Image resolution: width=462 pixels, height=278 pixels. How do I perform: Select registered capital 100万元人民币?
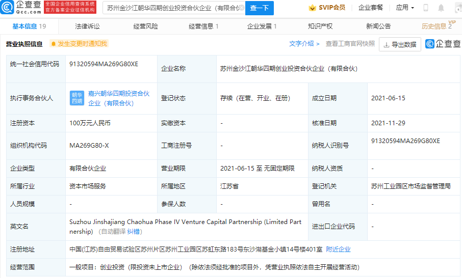90,123
